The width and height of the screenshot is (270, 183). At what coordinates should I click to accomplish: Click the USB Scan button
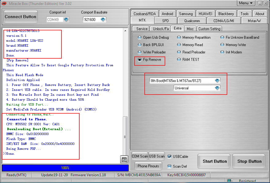click(x=157, y=156)
